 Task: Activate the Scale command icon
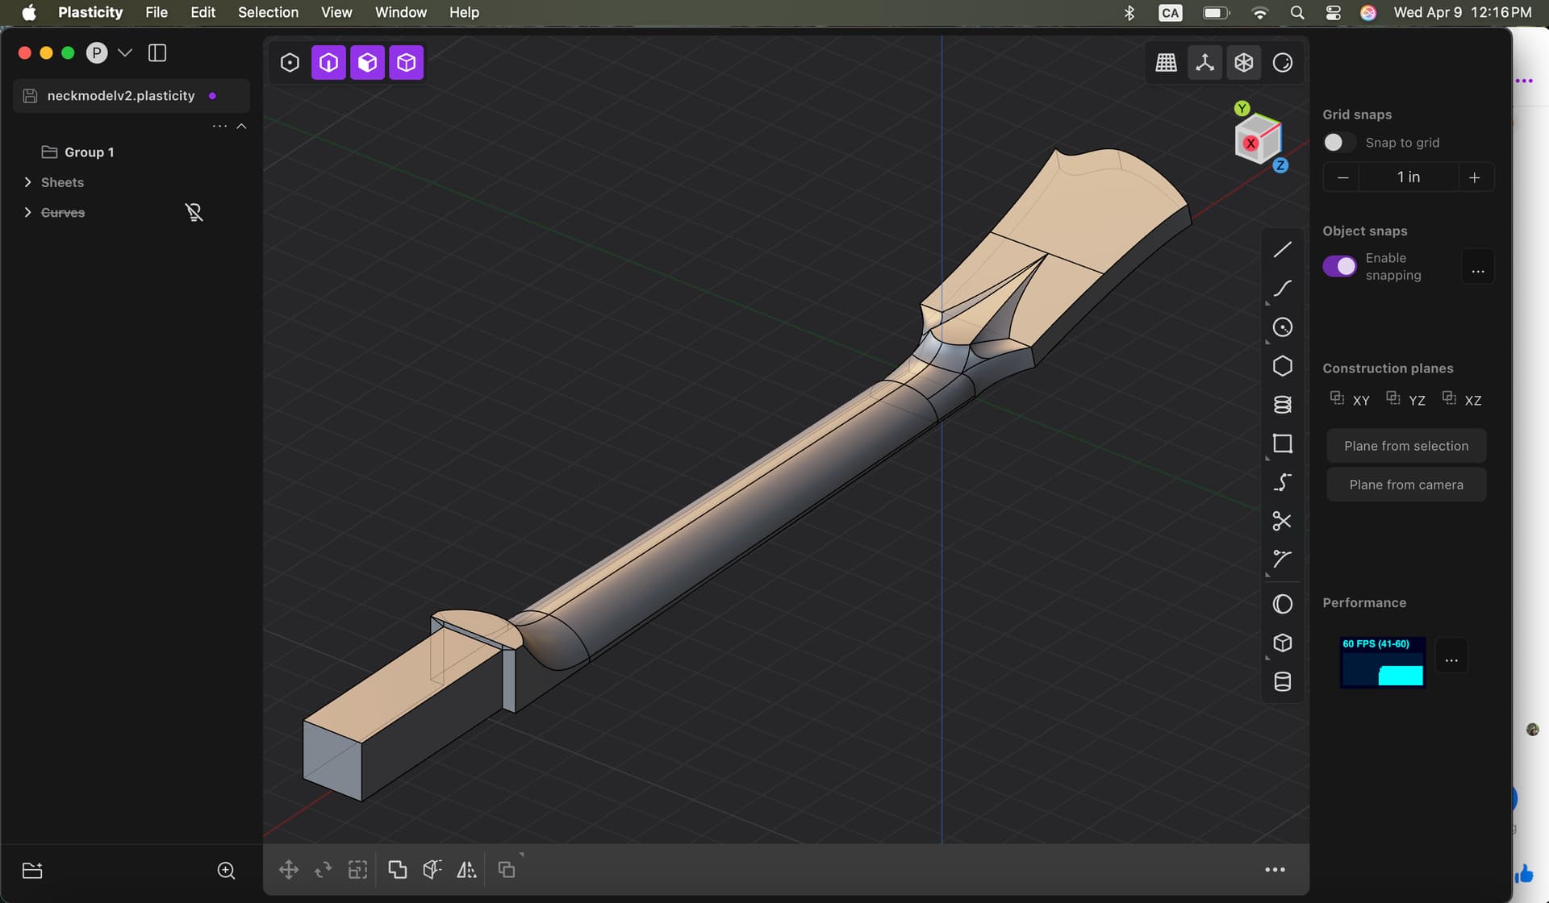(357, 870)
